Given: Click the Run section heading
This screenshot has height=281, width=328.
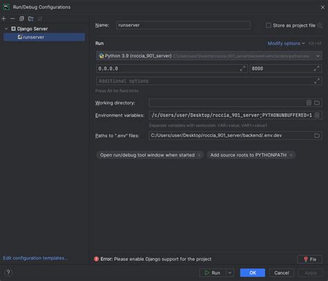Looking at the screenshot, I should 100,44.
